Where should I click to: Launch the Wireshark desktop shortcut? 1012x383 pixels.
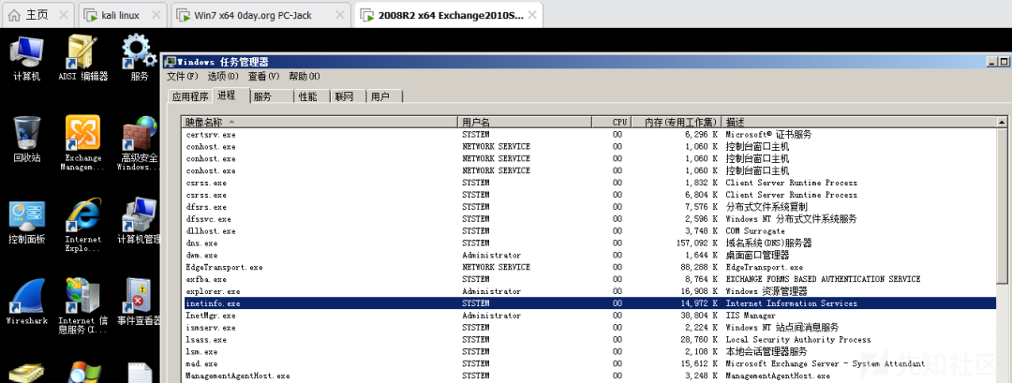click(x=26, y=302)
